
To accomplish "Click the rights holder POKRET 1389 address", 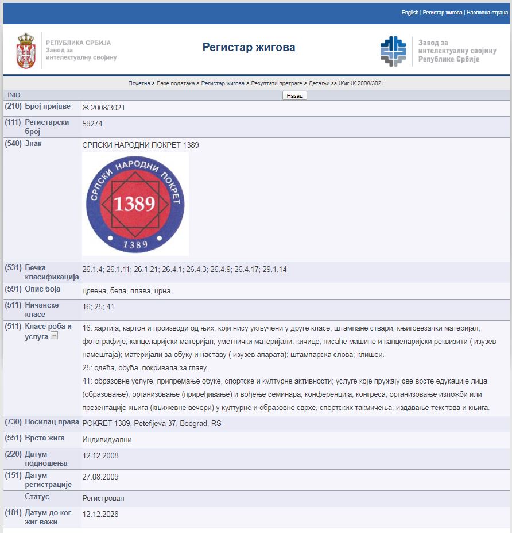I will click(x=152, y=424).
